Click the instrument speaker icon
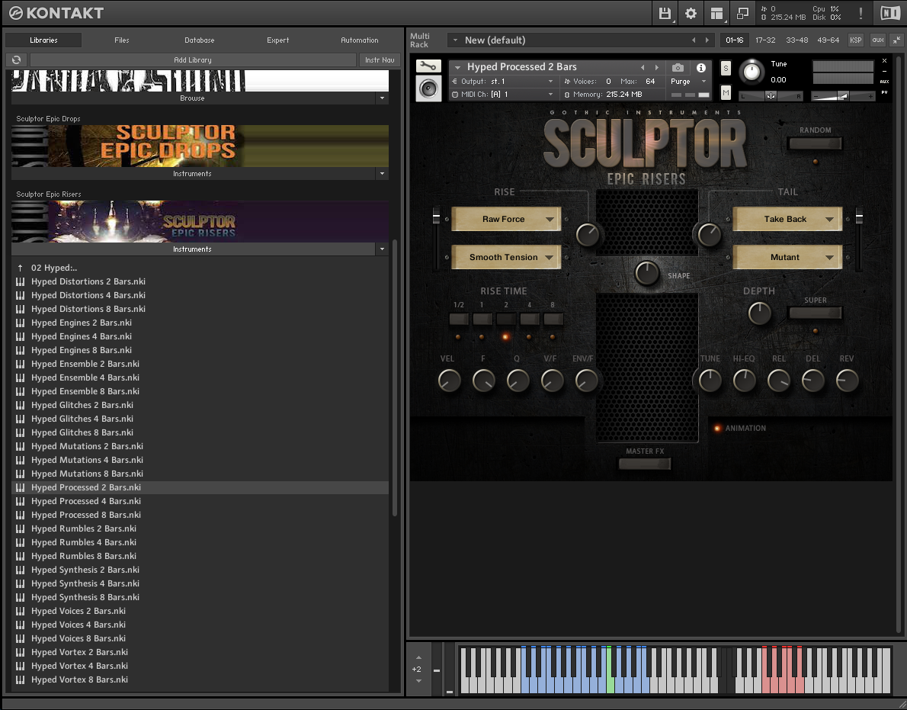Image resolution: width=907 pixels, height=710 pixels. tap(428, 88)
